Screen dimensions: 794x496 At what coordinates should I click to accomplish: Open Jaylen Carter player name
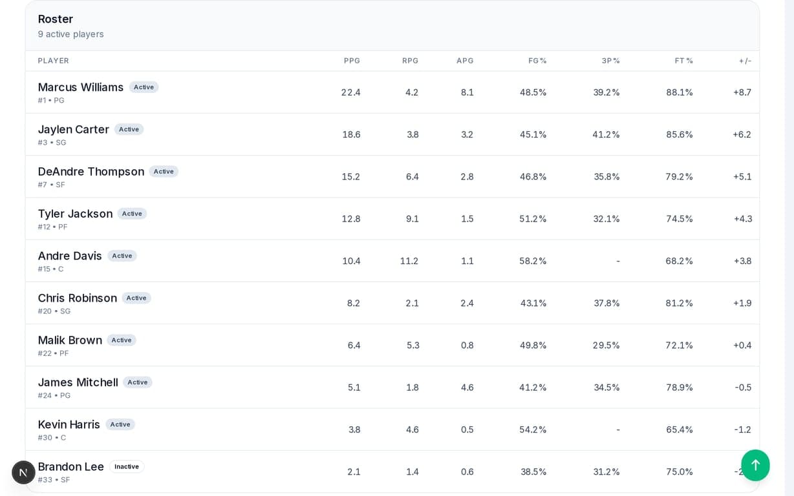pos(74,129)
